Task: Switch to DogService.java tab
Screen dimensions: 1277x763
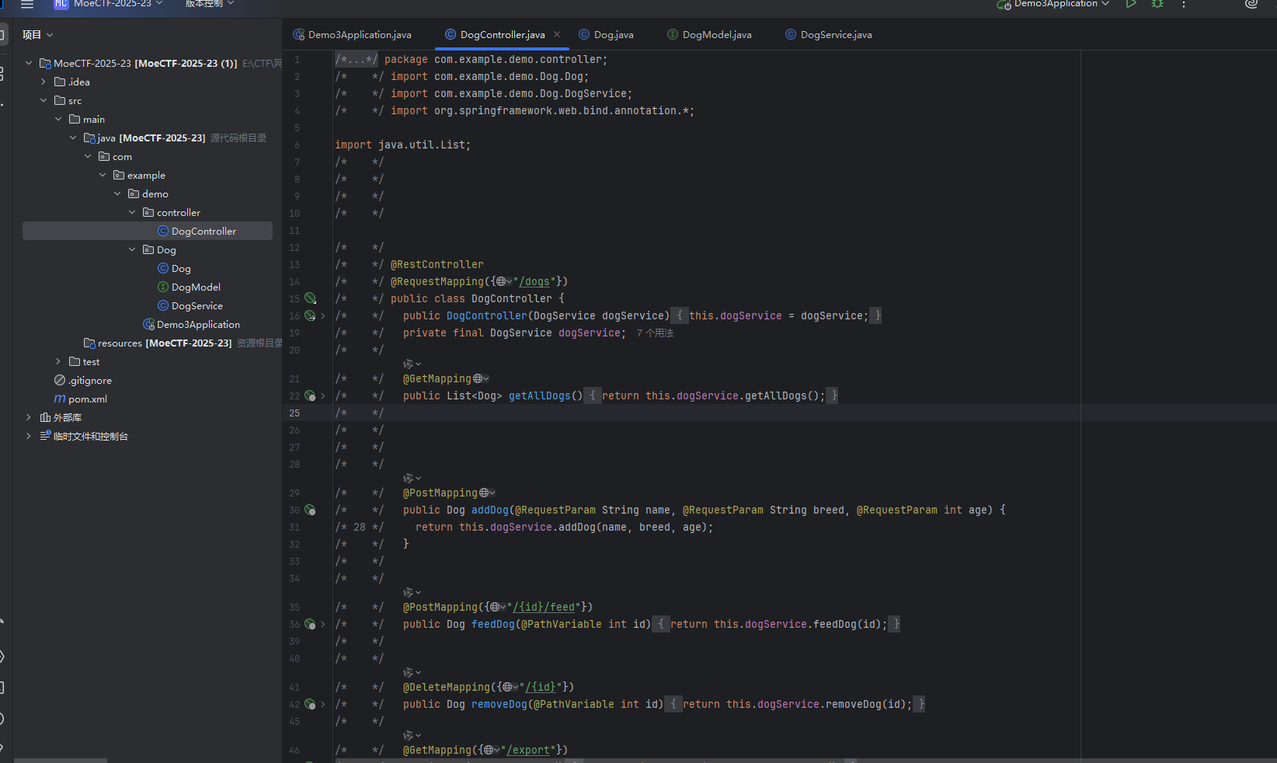Action: (x=835, y=34)
